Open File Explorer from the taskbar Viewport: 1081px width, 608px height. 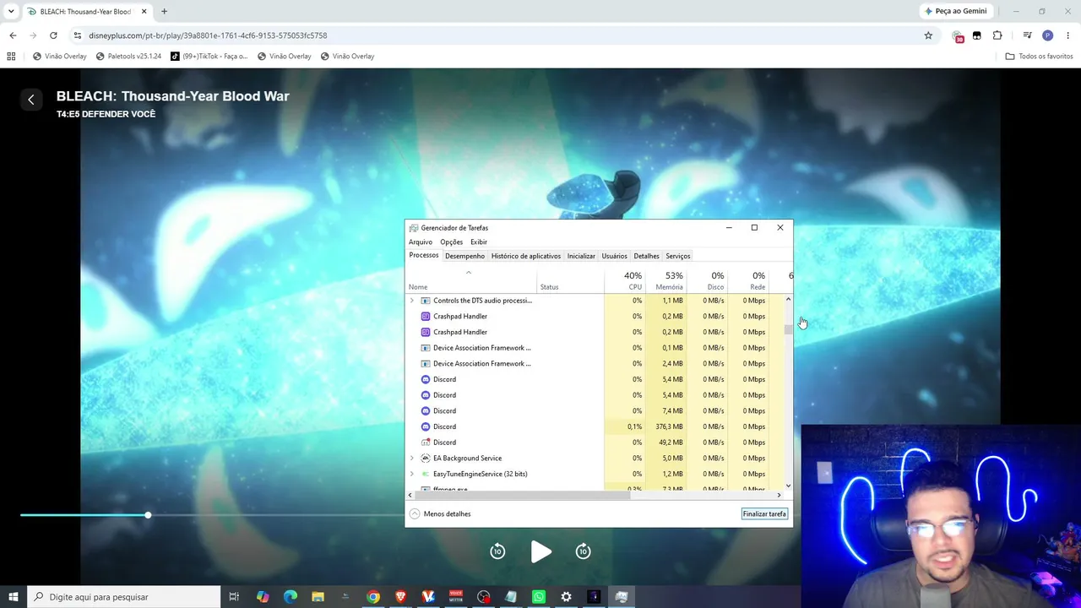click(x=318, y=597)
